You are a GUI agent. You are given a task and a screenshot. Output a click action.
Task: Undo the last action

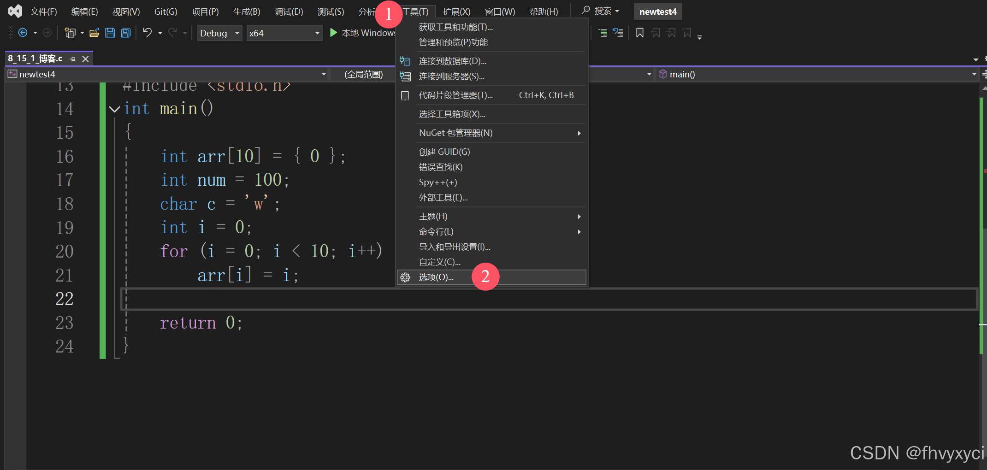click(x=148, y=33)
